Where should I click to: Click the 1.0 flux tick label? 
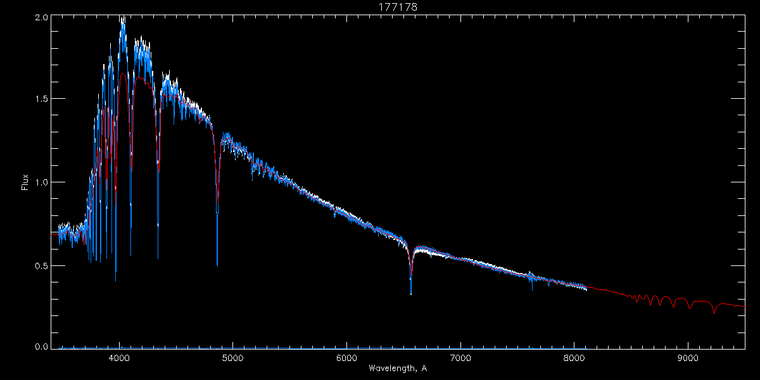(x=41, y=182)
